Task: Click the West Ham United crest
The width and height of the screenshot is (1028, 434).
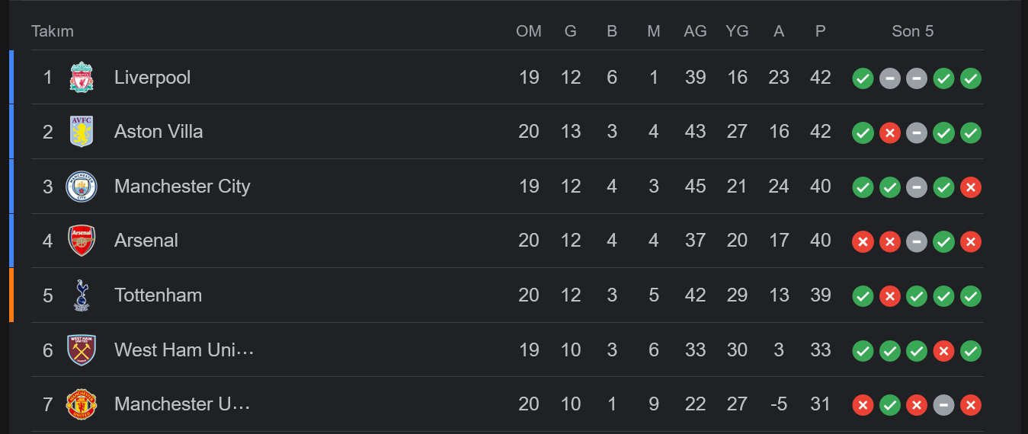Action: point(82,350)
